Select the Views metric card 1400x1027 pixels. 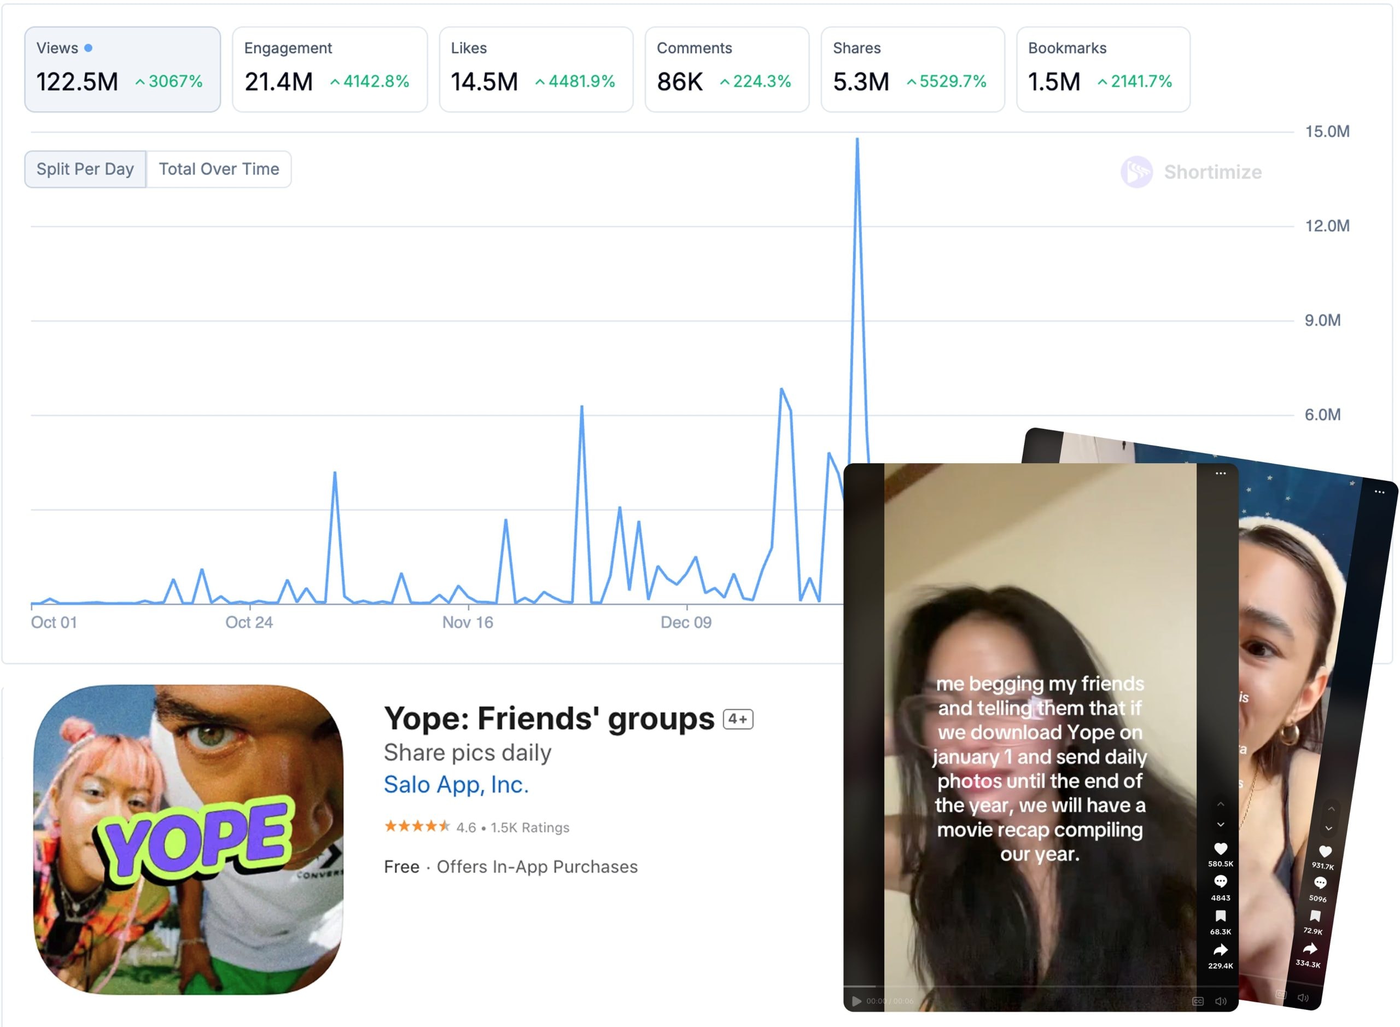coord(122,69)
